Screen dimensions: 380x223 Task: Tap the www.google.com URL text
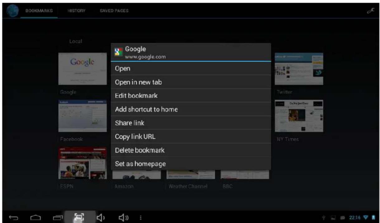tap(145, 57)
